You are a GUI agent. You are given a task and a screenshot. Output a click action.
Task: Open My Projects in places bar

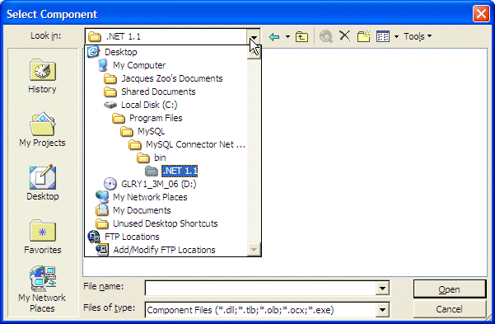[x=42, y=129]
